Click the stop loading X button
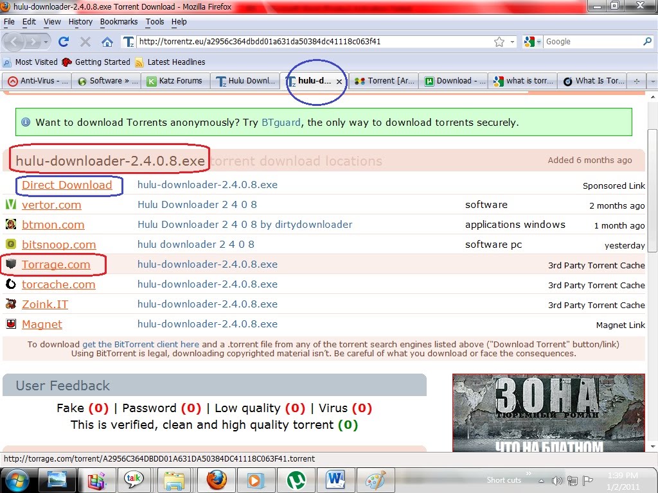658x493 pixels. pos(85,42)
